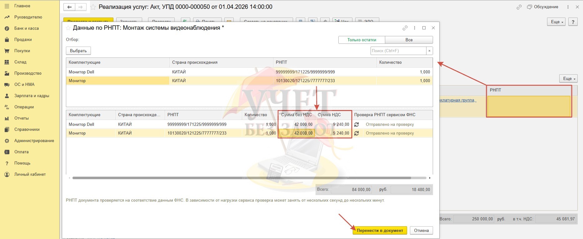Go back with the left arrow button
Screen dimensions: 583x239
[x=69, y=7]
